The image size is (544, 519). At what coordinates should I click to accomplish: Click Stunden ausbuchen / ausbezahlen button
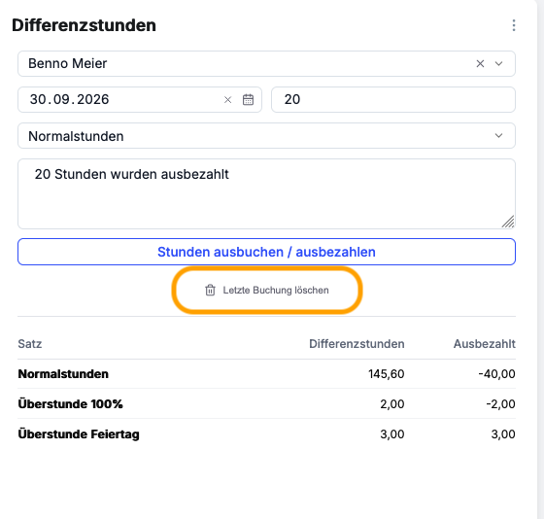point(266,252)
